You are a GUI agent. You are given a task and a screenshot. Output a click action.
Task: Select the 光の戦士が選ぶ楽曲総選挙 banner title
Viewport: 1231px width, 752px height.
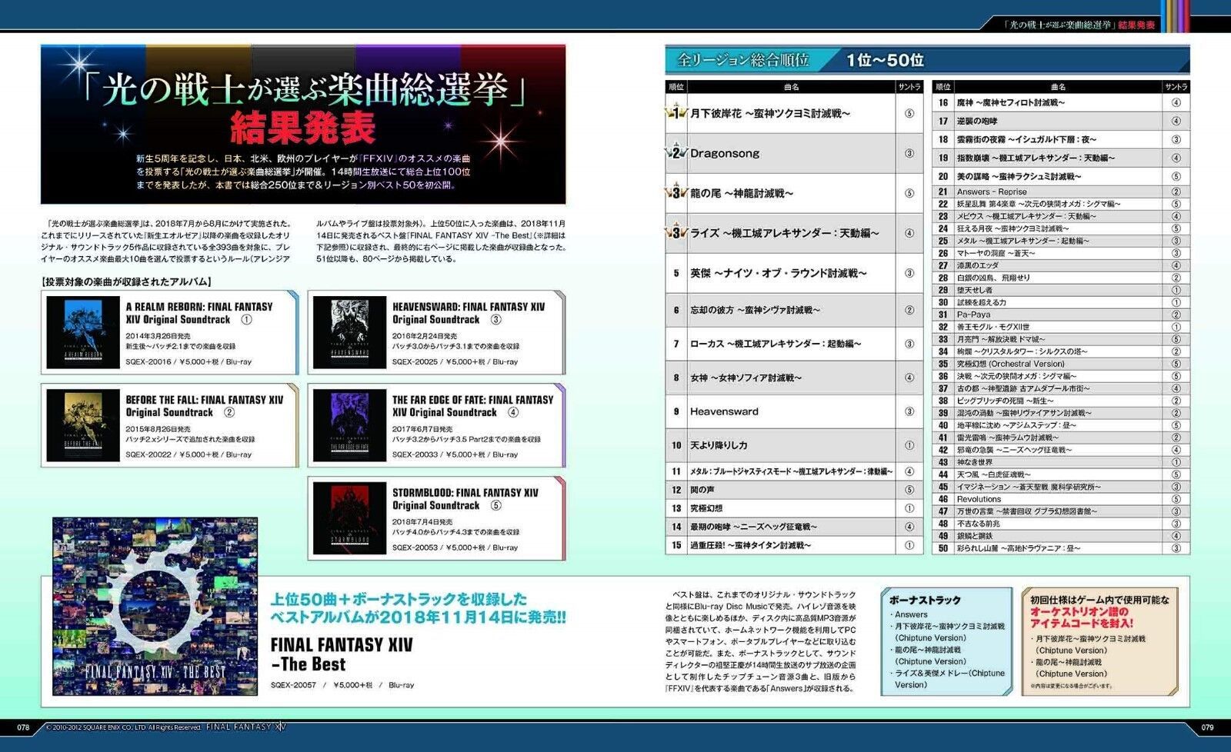302,89
